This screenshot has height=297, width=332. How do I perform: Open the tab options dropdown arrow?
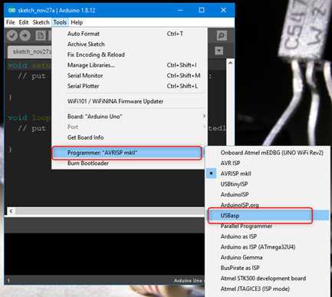click(x=219, y=51)
